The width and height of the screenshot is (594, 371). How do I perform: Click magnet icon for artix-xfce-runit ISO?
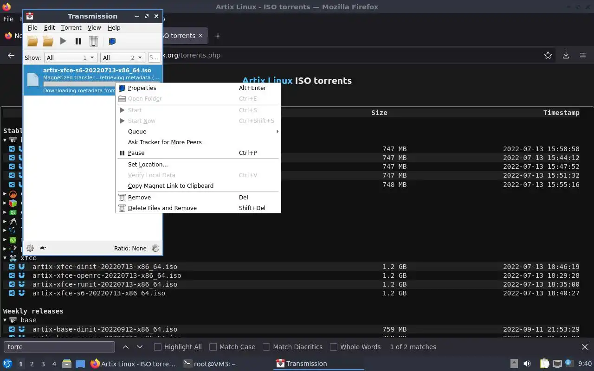click(21, 284)
